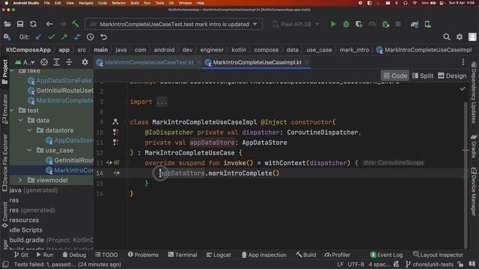Rollback changes with undo arrow icon
The image size is (479, 269).
coord(103,37)
